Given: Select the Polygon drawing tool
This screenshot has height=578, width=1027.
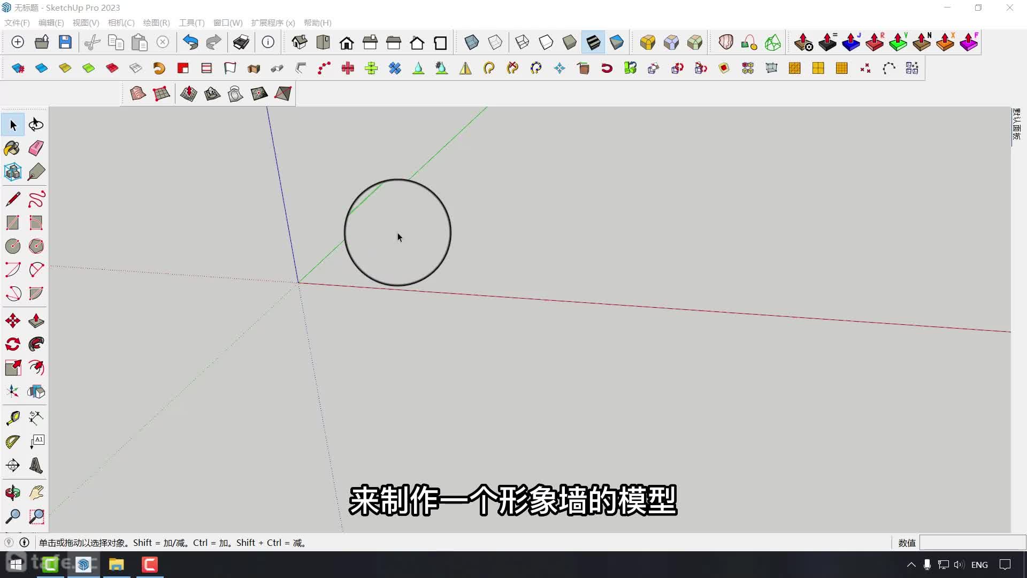Looking at the screenshot, I should [x=36, y=246].
